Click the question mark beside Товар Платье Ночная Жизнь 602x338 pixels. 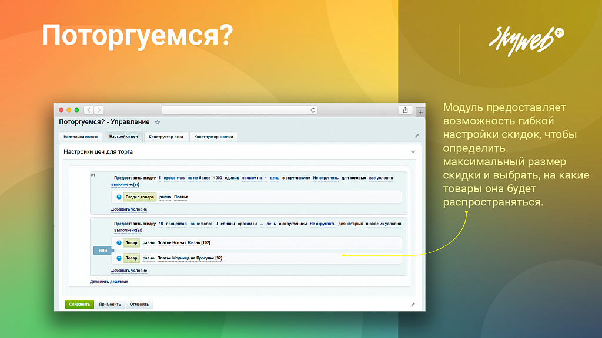click(119, 243)
